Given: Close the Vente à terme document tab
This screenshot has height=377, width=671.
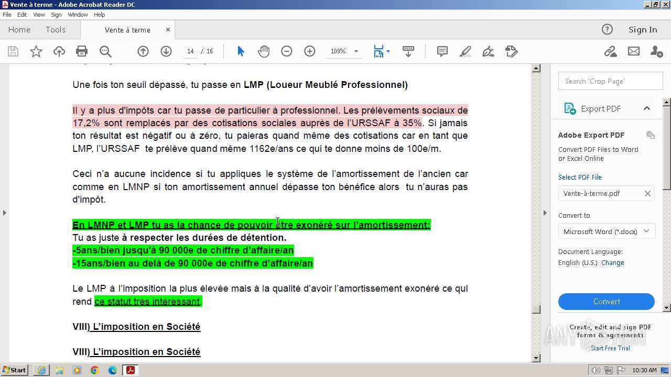Looking at the screenshot, I should coord(168,30).
